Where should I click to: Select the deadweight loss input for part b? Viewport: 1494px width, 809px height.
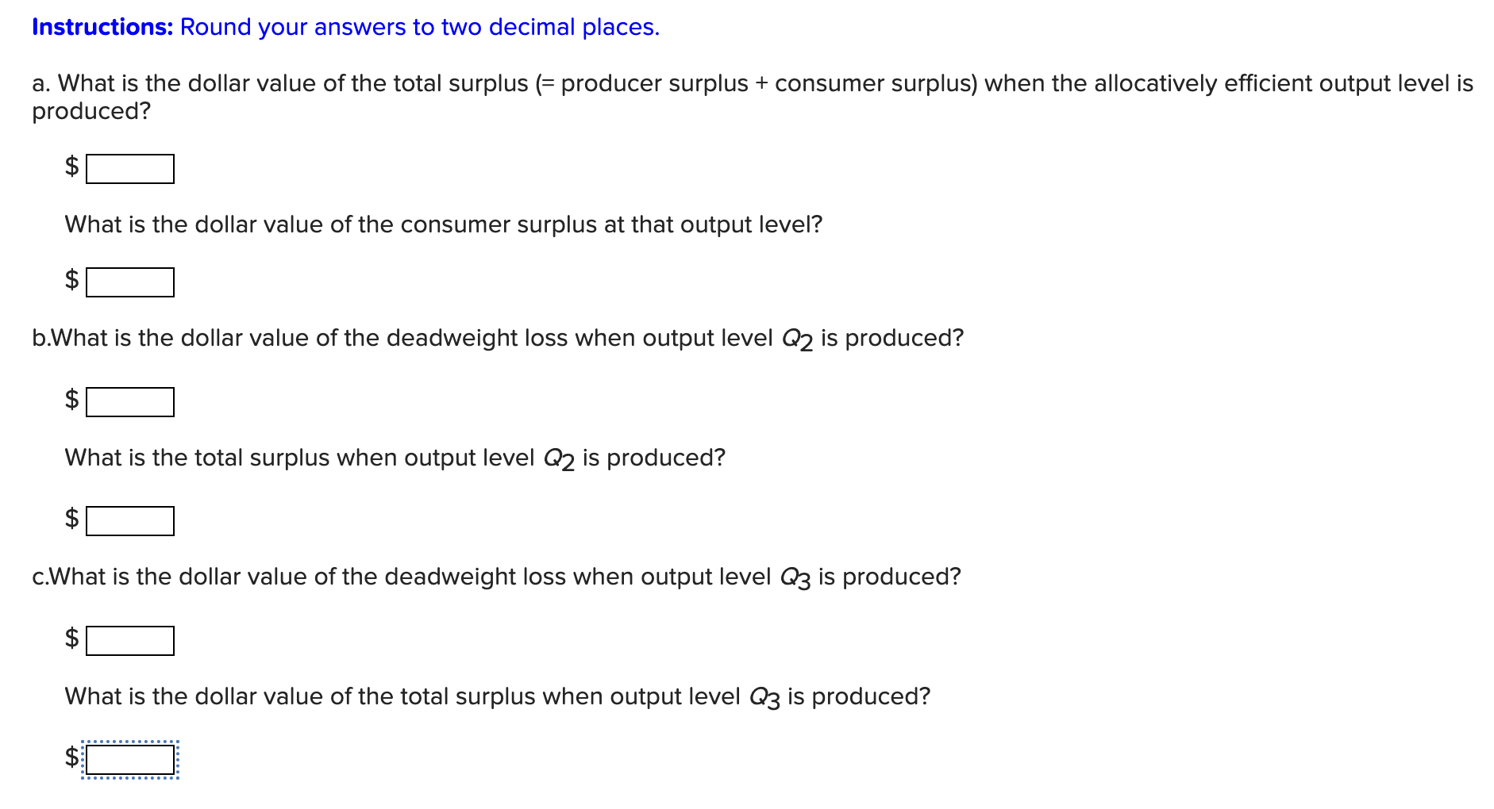[129, 402]
